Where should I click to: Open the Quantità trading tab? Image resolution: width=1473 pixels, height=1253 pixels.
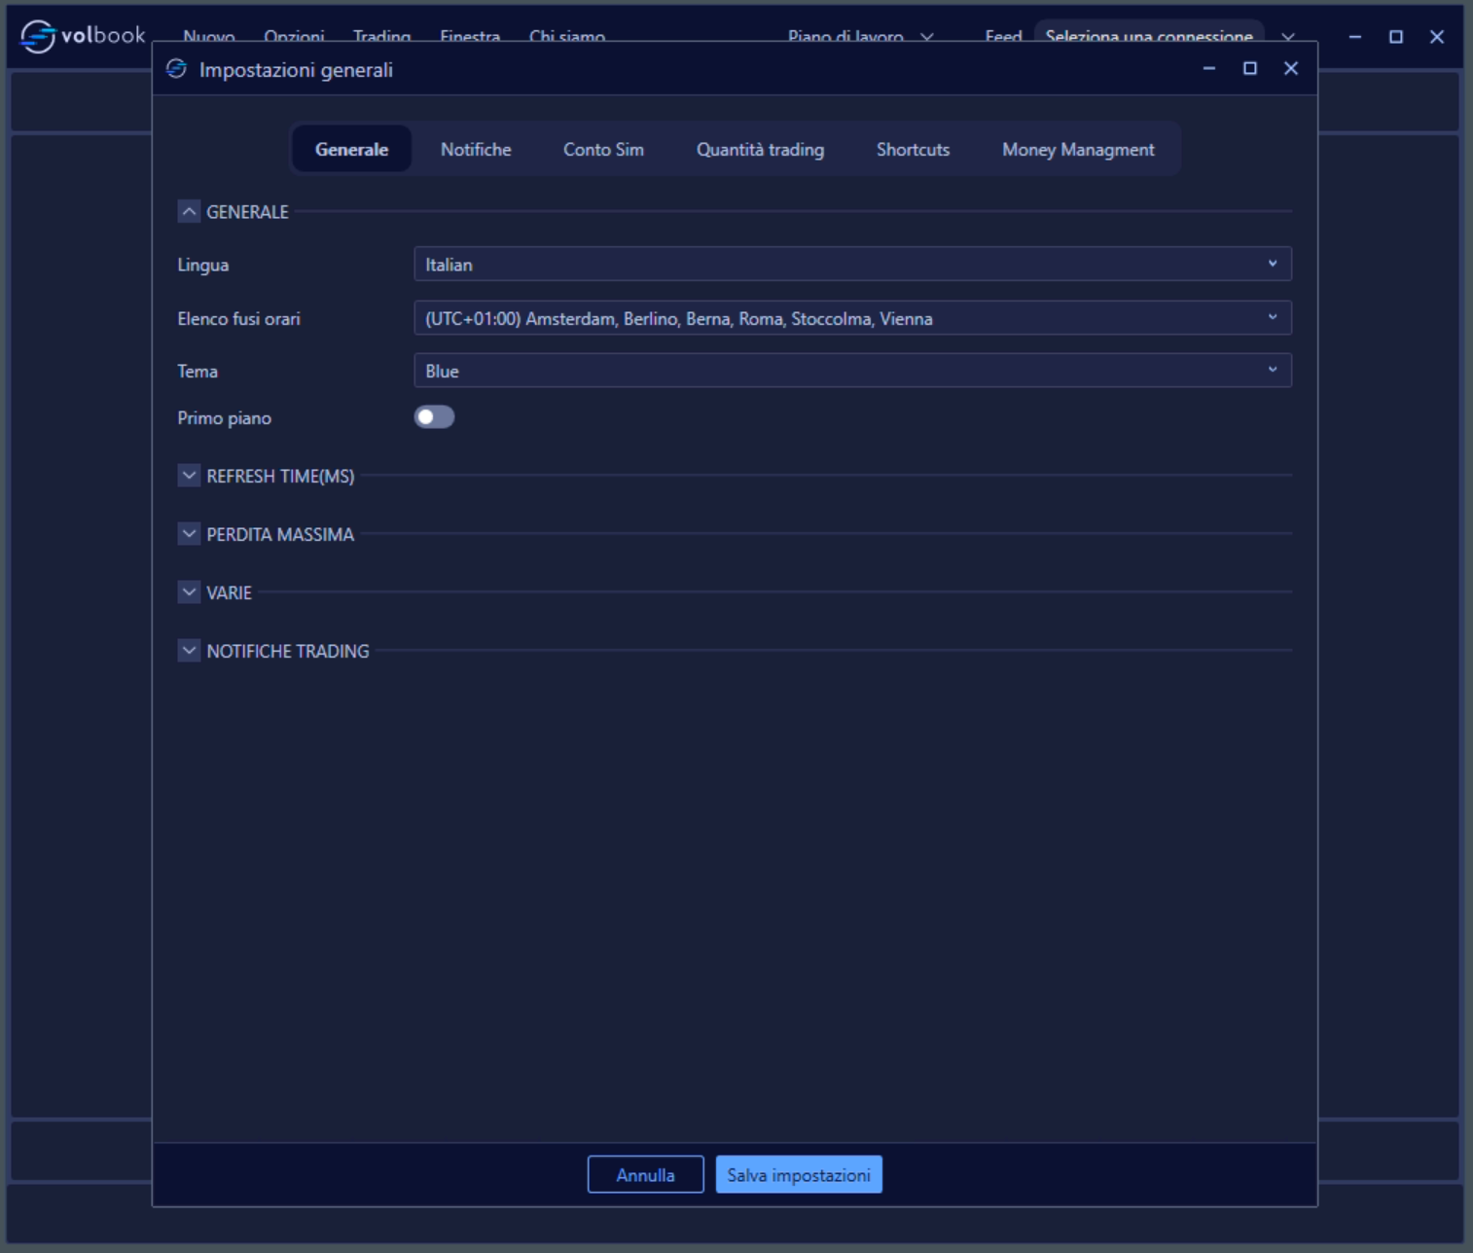click(x=760, y=149)
